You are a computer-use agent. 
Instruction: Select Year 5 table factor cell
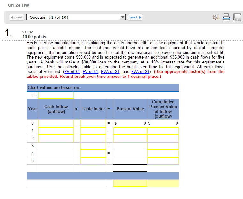coord(93,160)
